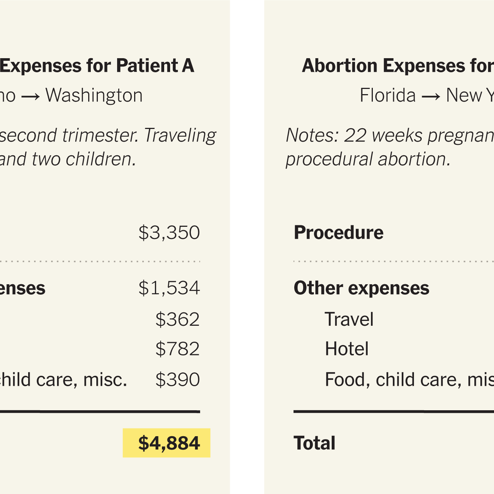Click the Washington destination text
This screenshot has width=494, height=494.
[94, 95]
